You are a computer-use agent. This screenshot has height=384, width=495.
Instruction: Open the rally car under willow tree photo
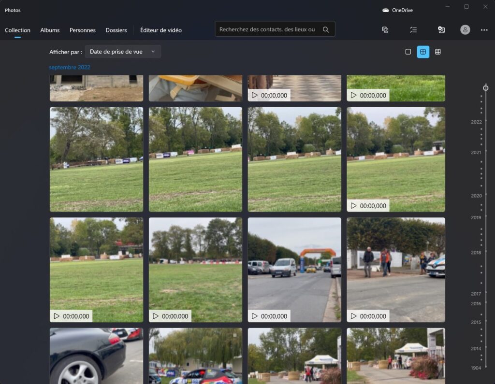point(195,356)
